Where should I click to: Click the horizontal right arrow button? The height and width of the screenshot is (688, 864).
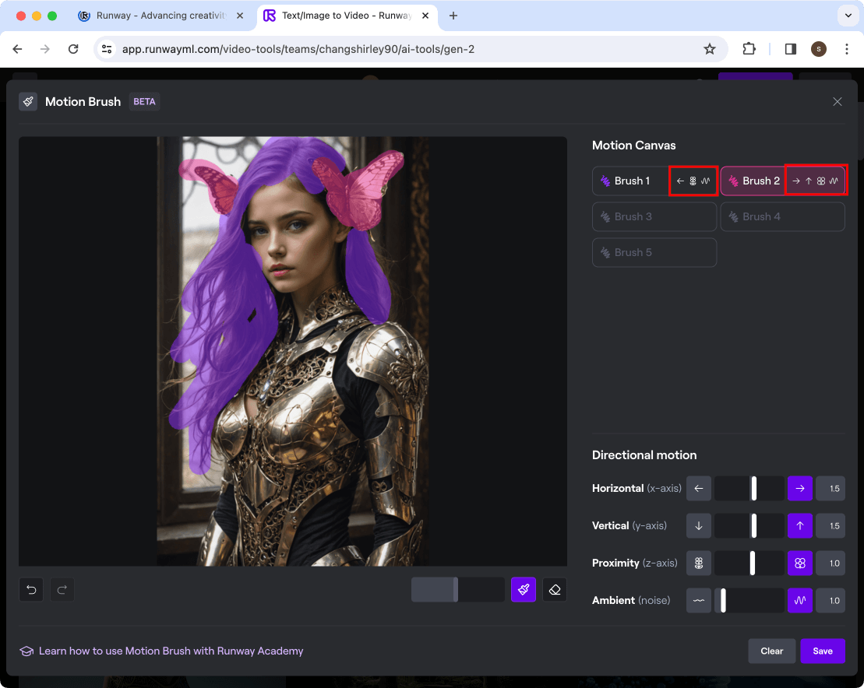coord(800,489)
